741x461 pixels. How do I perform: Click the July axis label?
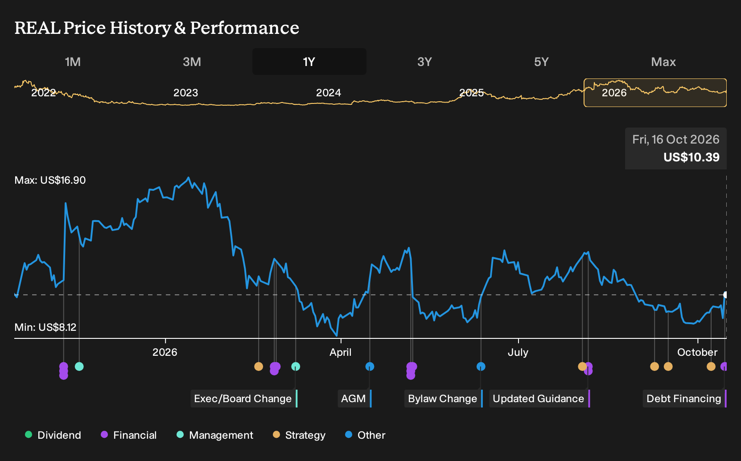tap(518, 352)
